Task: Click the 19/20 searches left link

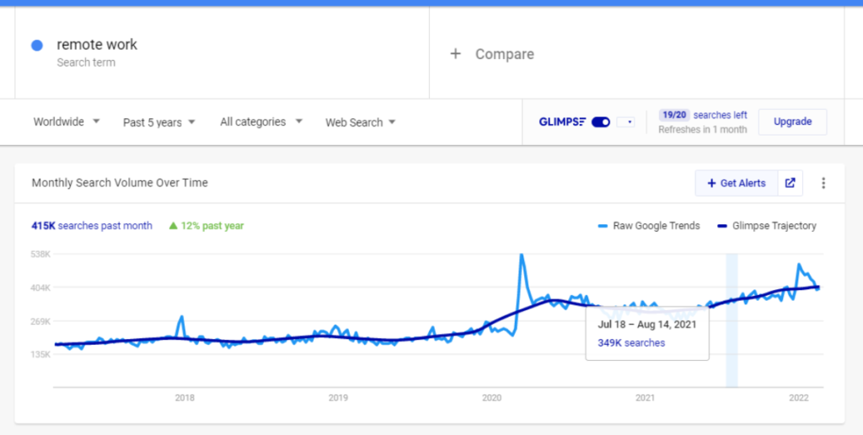Action: 703,115
